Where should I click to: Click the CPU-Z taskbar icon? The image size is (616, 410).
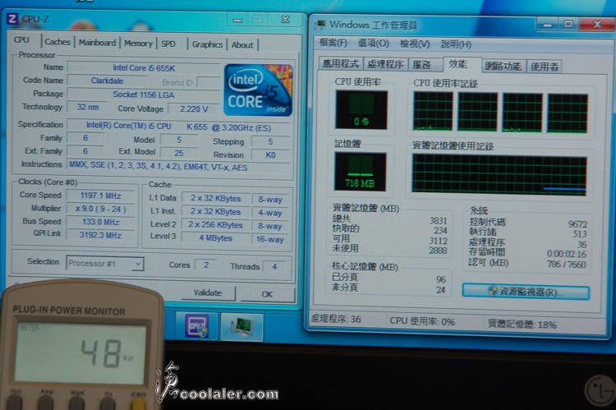(x=196, y=326)
